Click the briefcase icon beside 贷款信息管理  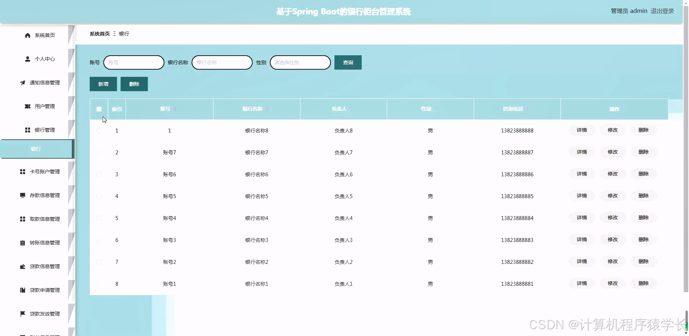pyautogui.click(x=23, y=266)
